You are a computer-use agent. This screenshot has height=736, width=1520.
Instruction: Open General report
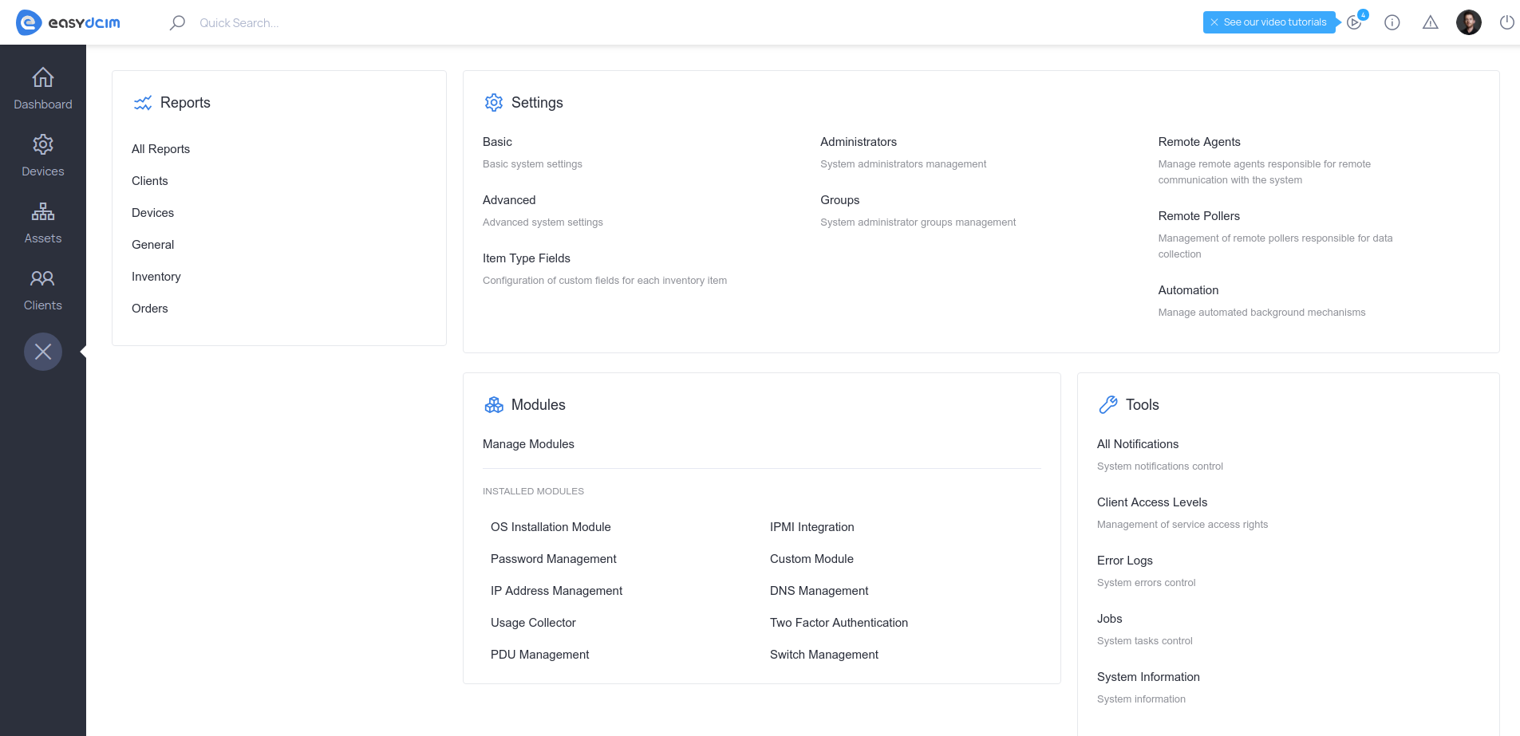click(x=152, y=245)
